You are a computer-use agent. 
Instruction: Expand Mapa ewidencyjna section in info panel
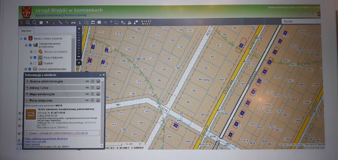click(27, 94)
